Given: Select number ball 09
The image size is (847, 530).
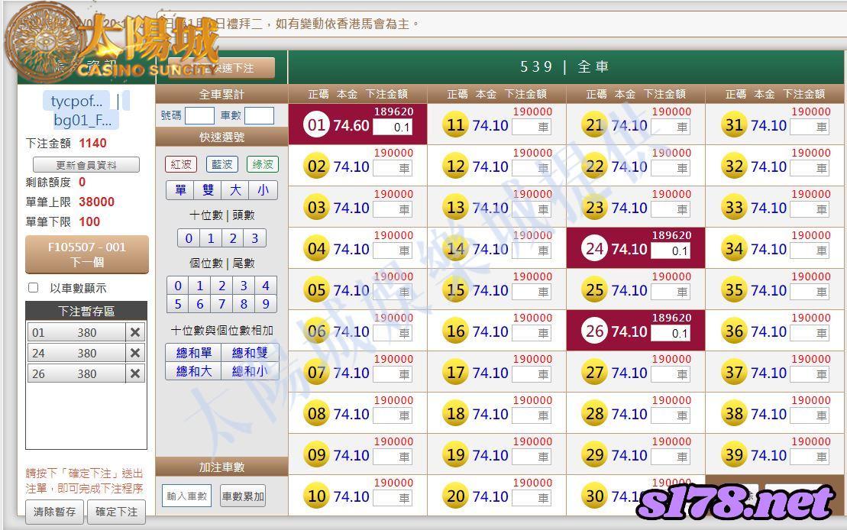Looking at the screenshot, I should point(316,455).
